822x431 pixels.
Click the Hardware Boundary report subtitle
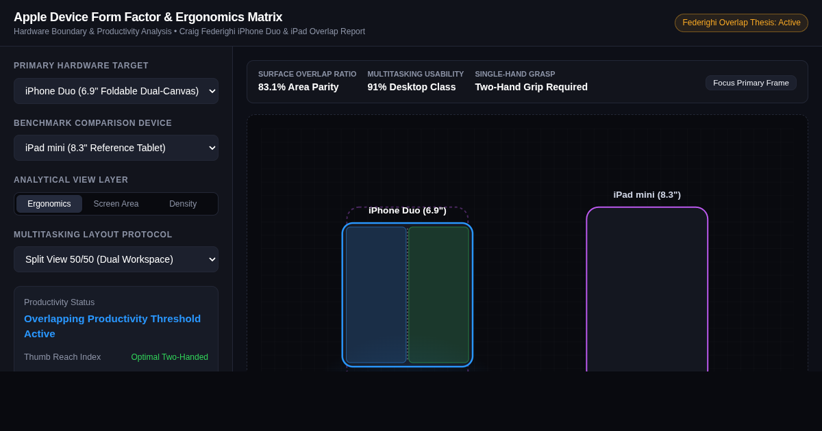point(189,31)
